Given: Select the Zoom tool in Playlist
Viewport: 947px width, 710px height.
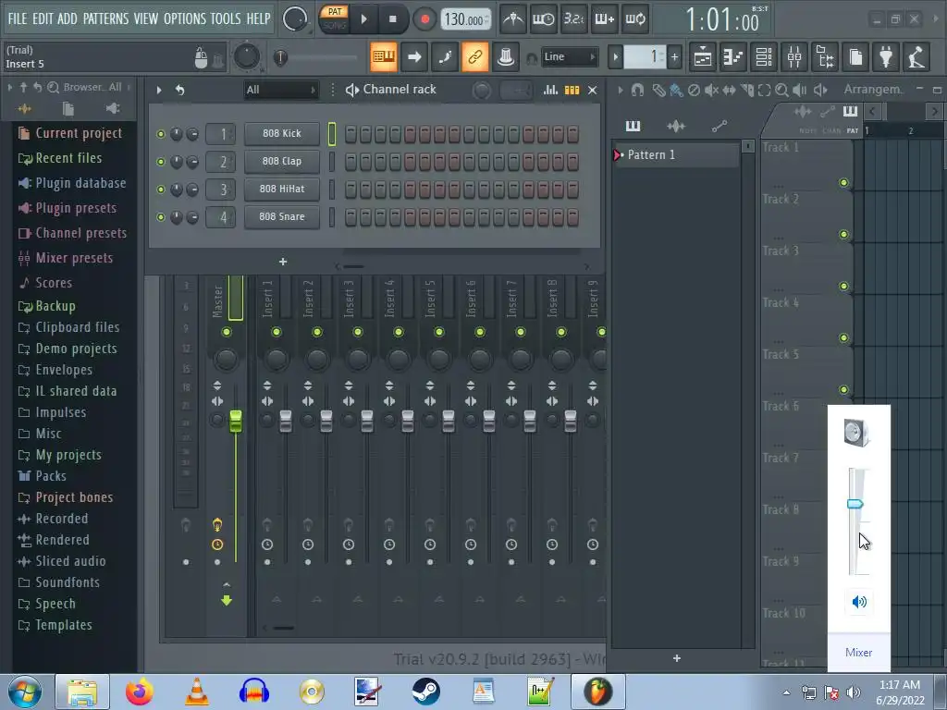Looking at the screenshot, I should (781, 90).
